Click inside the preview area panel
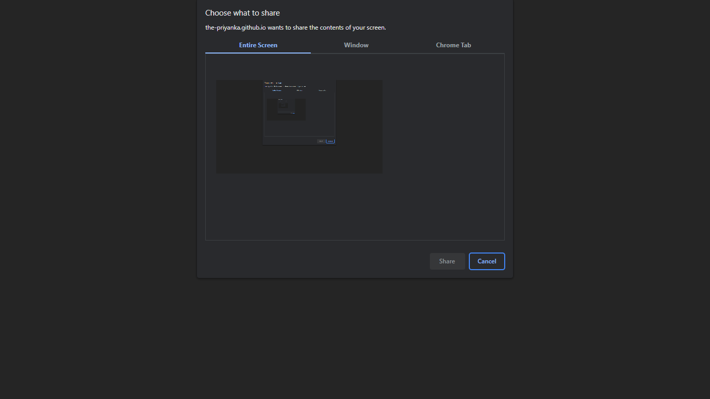Screen dimensions: 710x399 (x=355, y=147)
